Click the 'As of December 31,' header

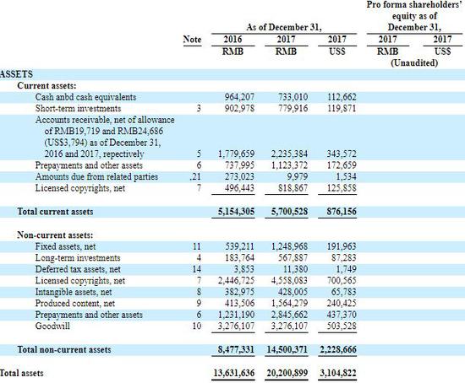[284, 28]
